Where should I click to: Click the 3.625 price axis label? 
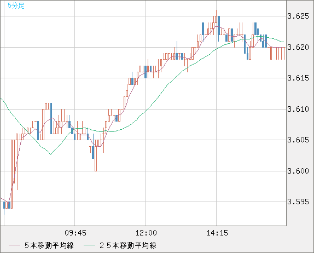click(x=298, y=16)
